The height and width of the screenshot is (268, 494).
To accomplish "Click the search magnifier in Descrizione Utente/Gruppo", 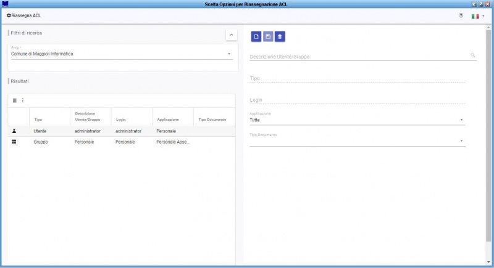I will coord(473,55).
